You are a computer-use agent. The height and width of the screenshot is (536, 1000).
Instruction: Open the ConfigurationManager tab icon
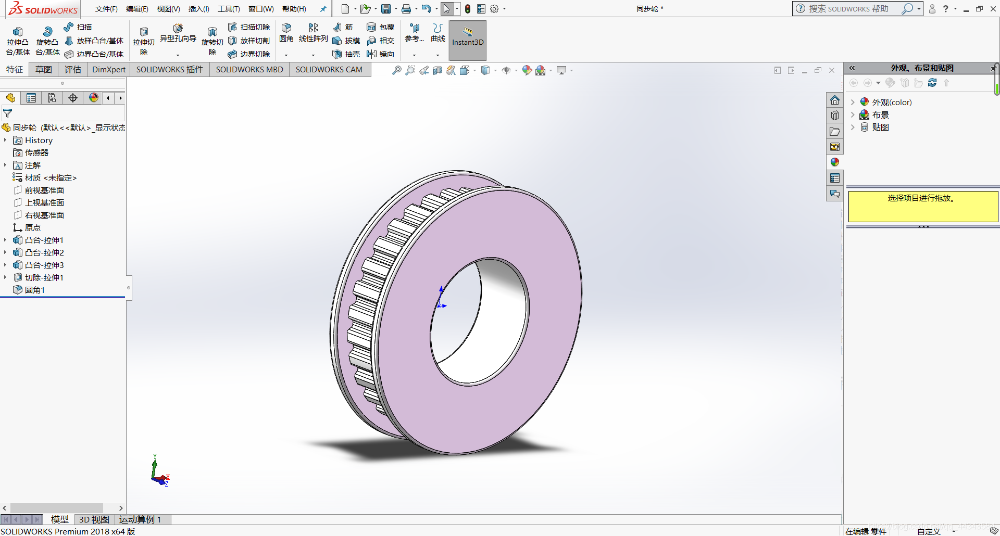52,98
